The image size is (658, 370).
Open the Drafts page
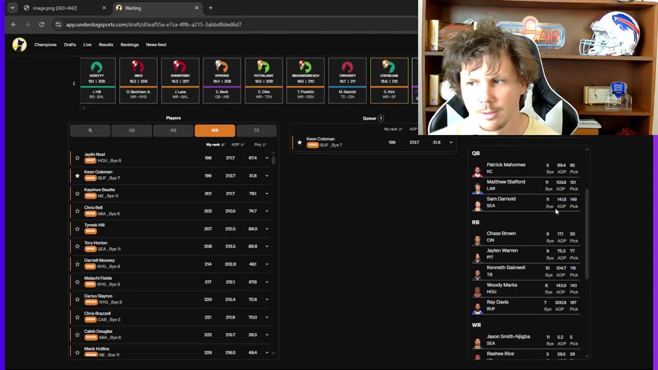70,45
